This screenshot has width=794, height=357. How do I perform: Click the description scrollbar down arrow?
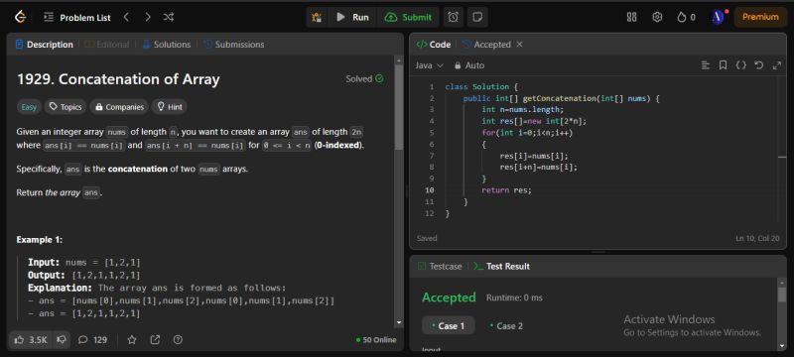tap(399, 322)
